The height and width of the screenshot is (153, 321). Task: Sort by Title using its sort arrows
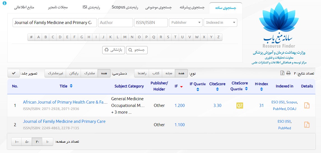(71, 86)
